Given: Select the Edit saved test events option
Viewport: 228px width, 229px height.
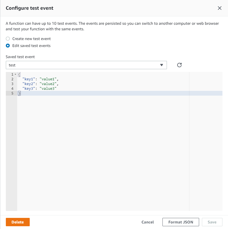Looking at the screenshot, I should [x=7, y=46].
